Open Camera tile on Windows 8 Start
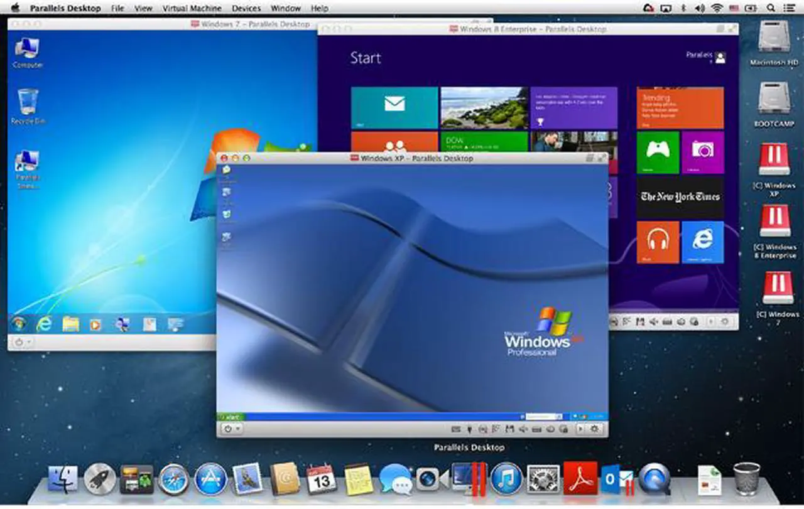804x509 pixels. click(x=702, y=153)
